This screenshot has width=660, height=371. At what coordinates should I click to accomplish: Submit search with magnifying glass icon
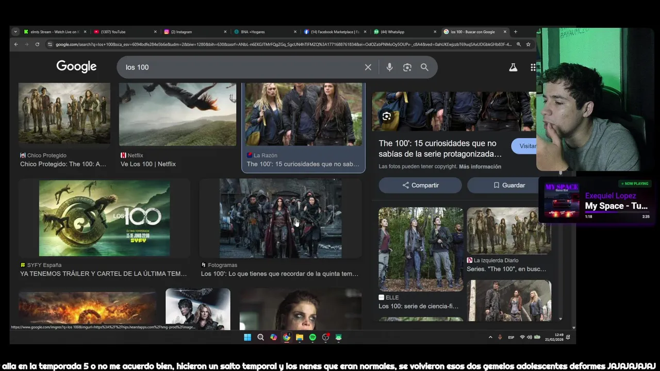pyautogui.click(x=424, y=68)
